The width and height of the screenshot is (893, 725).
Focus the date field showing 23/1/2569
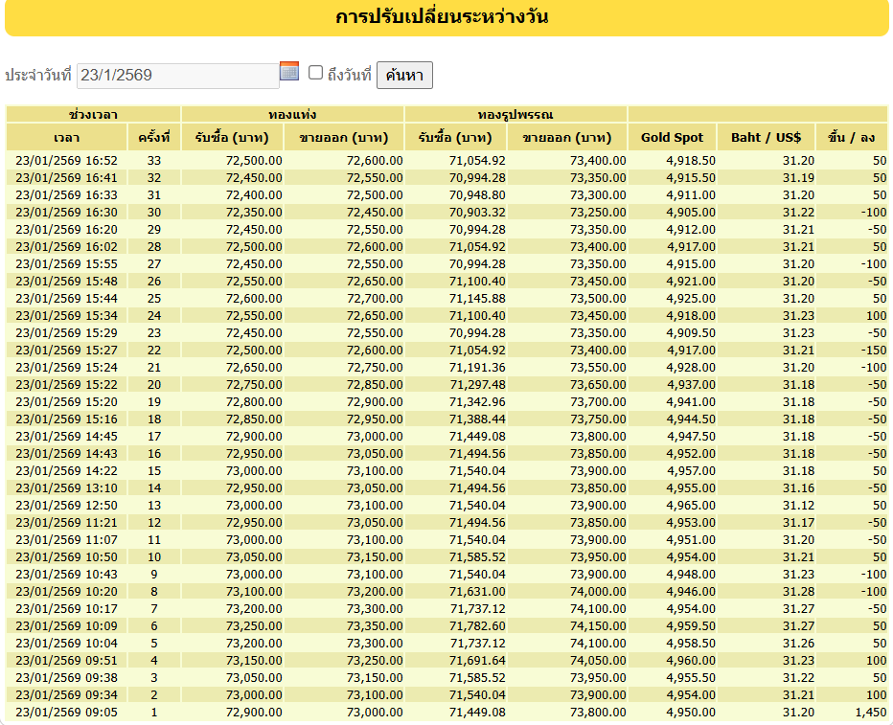coord(178,76)
